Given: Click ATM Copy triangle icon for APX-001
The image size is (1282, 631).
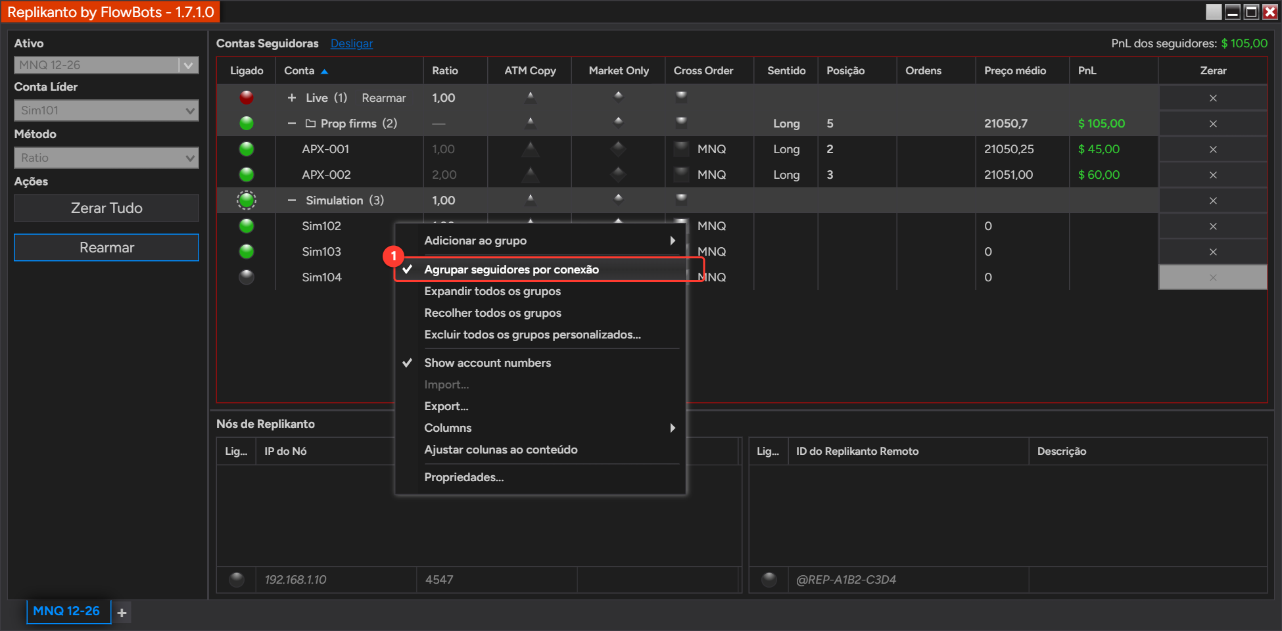Looking at the screenshot, I should pos(530,149).
